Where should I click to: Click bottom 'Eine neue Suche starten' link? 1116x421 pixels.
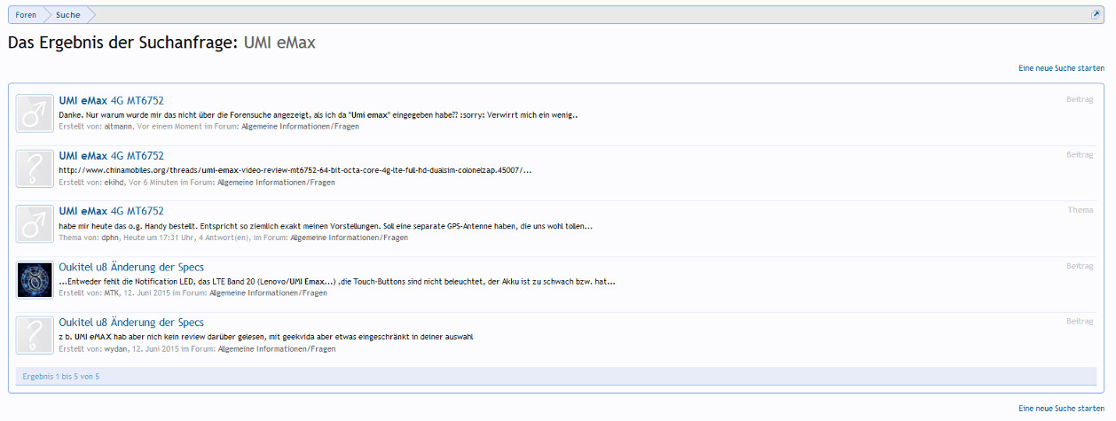1061,408
